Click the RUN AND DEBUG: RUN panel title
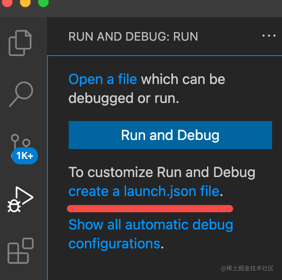Screen dimensions: 282x280 pos(133,37)
